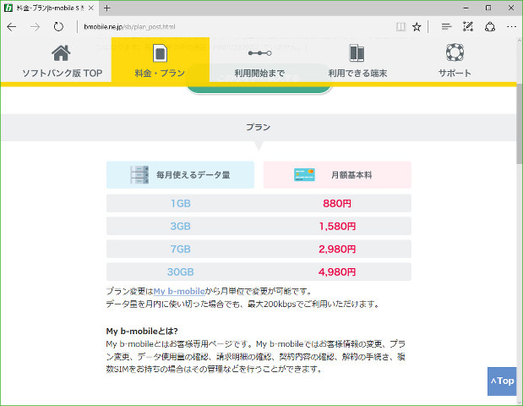This screenshot has width=523, height=406.
Task: Open the 利用開始まで navigation item
Action: pos(259,73)
